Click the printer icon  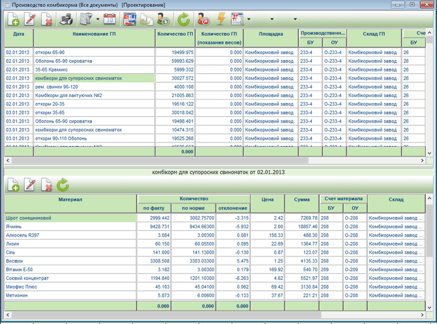pyautogui.click(x=67, y=20)
